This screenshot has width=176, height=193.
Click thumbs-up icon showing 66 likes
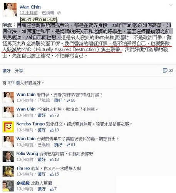point(68,100)
